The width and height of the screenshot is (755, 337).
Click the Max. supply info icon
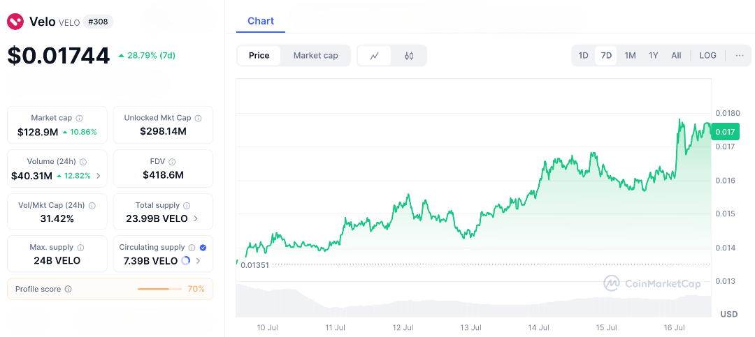click(80, 248)
